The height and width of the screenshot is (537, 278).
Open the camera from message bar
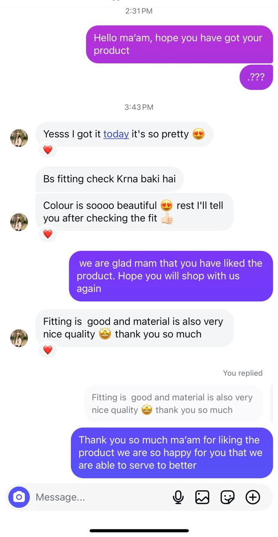click(19, 497)
